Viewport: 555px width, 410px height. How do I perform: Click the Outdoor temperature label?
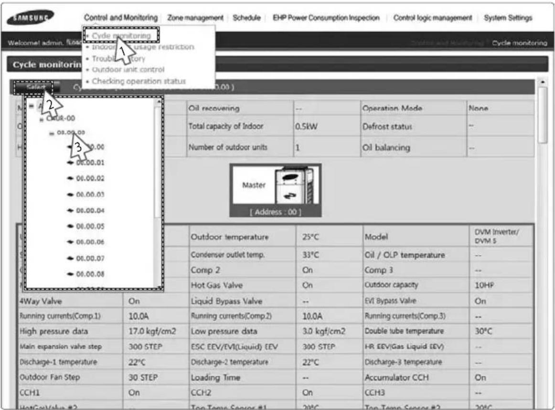pos(230,237)
